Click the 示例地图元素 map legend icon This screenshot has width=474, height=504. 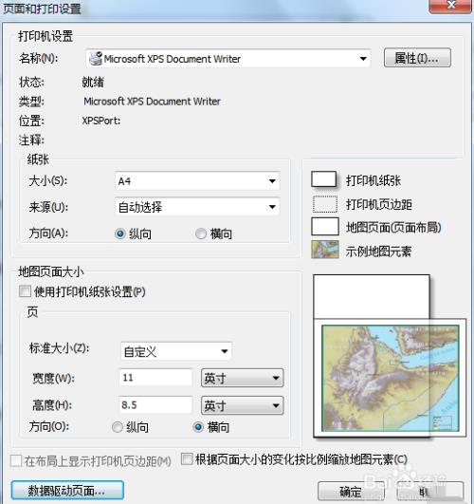point(325,250)
